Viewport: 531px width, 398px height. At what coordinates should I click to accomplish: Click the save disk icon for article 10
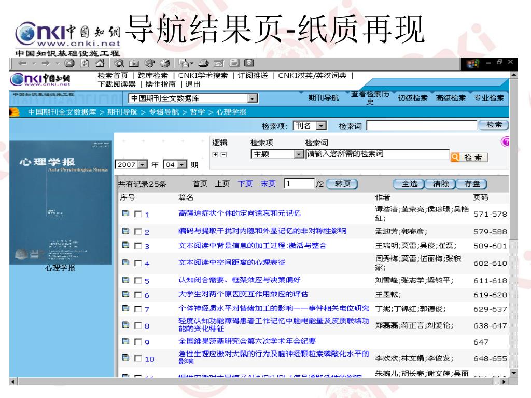(125, 358)
